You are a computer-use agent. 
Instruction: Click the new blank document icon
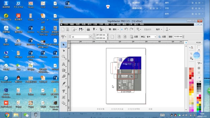pyautogui.click(x=63, y=29)
